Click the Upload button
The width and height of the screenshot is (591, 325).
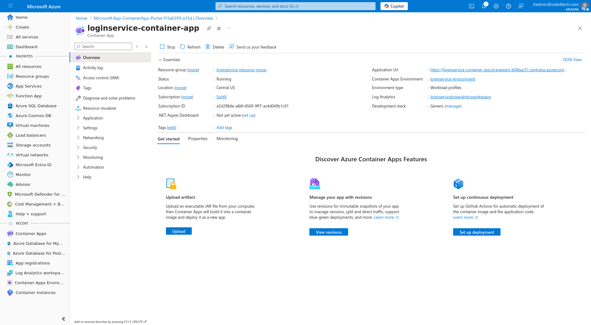click(x=179, y=231)
